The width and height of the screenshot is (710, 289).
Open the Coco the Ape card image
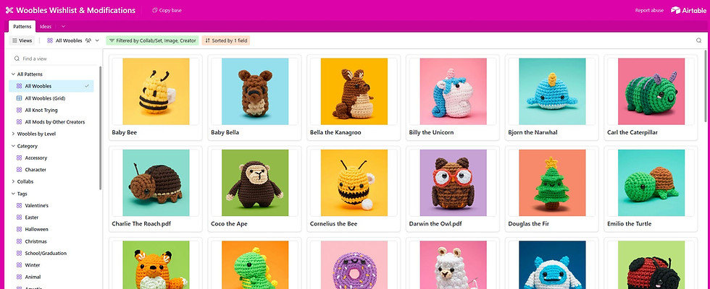pyautogui.click(x=255, y=183)
